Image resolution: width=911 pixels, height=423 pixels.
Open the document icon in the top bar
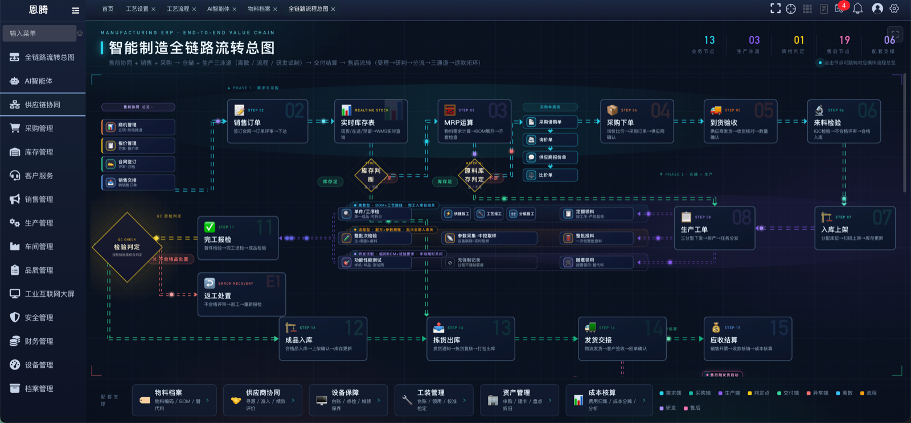coord(824,9)
